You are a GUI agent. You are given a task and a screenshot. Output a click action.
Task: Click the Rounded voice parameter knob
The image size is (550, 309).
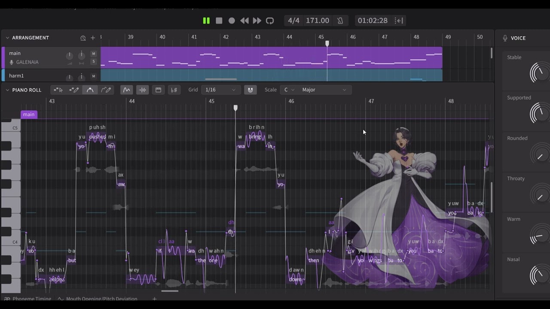539,154
